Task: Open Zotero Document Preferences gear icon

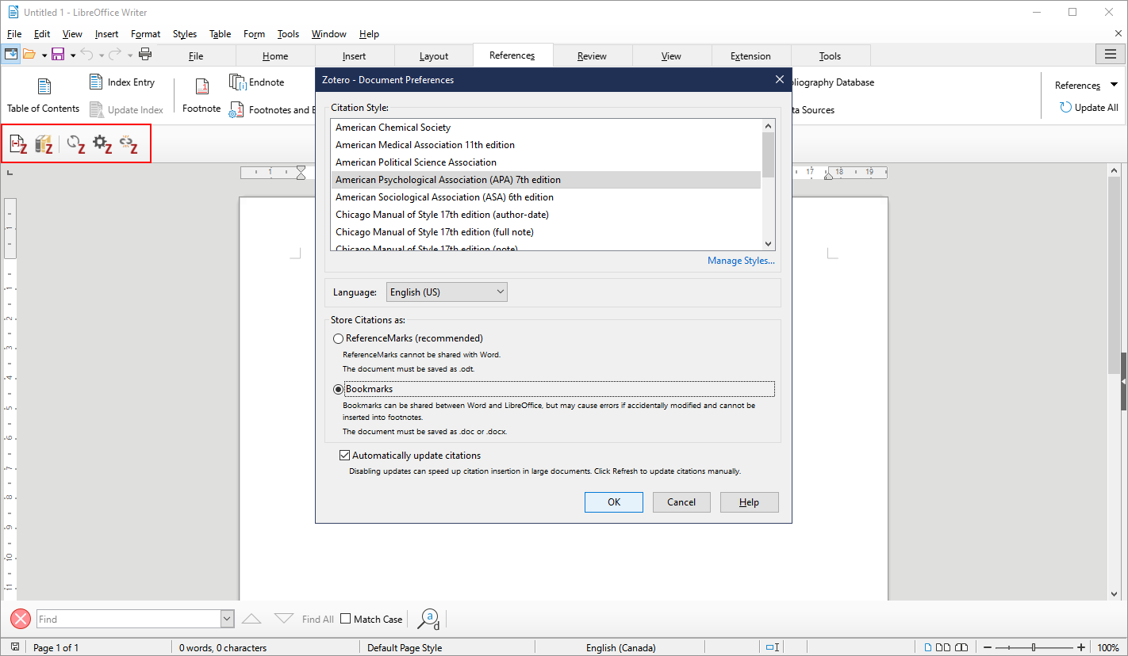Action: tap(102, 143)
